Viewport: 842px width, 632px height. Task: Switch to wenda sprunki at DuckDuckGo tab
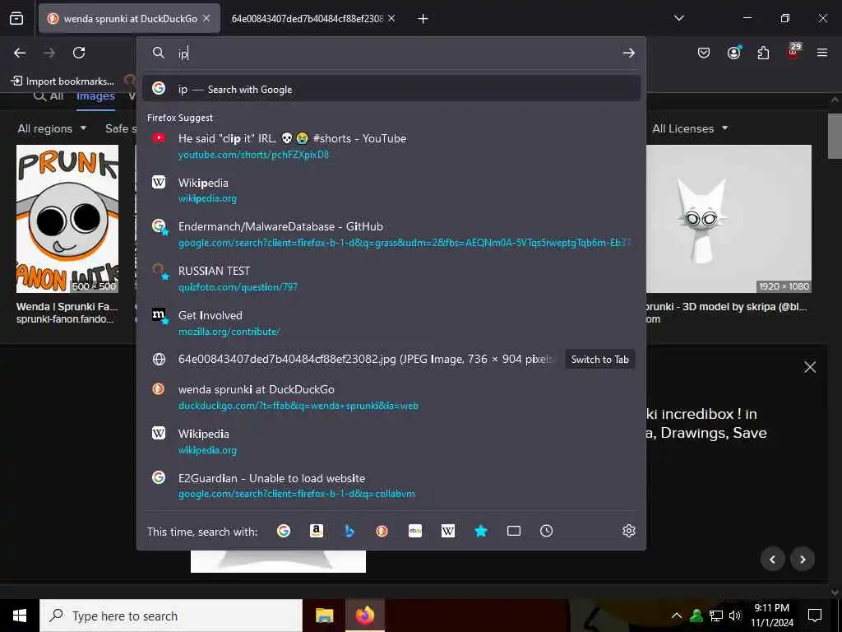coord(129,18)
